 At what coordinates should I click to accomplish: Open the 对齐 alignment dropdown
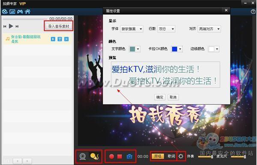coord(209,29)
